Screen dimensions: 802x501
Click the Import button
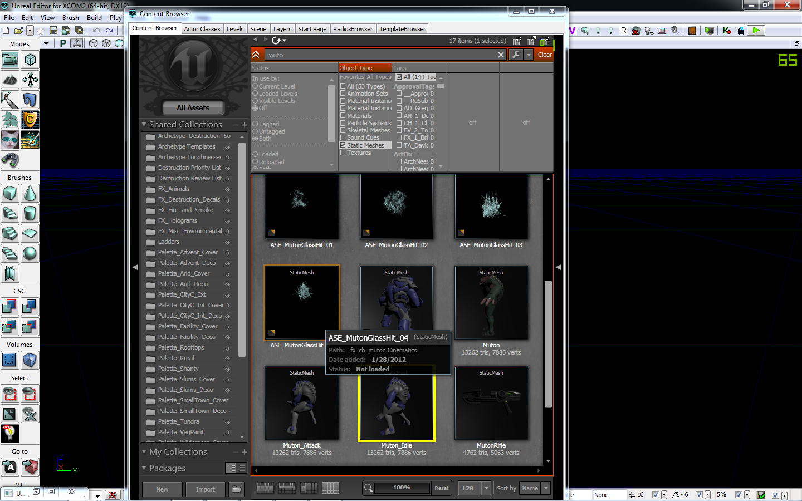(205, 489)
